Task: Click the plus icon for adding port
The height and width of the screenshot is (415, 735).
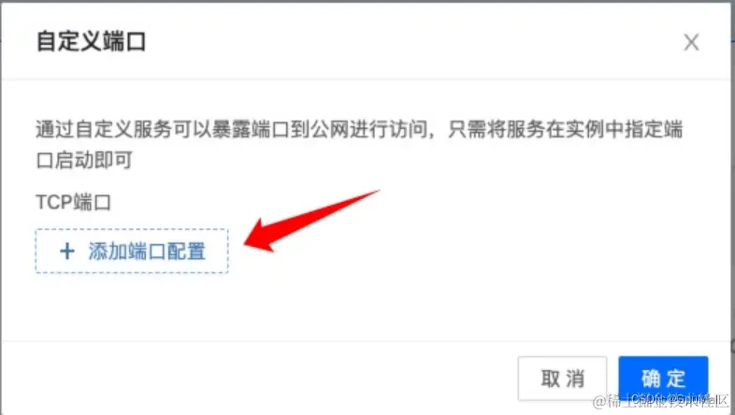Action: click(67, 251)
